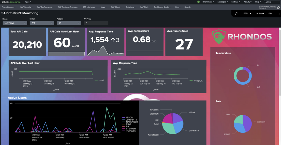The image size is (281, 145).
Task: Select IEGOR in Active Users legend
Action: (128, 118)
